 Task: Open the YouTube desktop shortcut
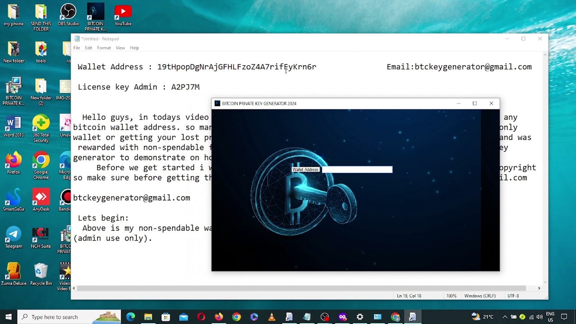click(x=123, y=15)
